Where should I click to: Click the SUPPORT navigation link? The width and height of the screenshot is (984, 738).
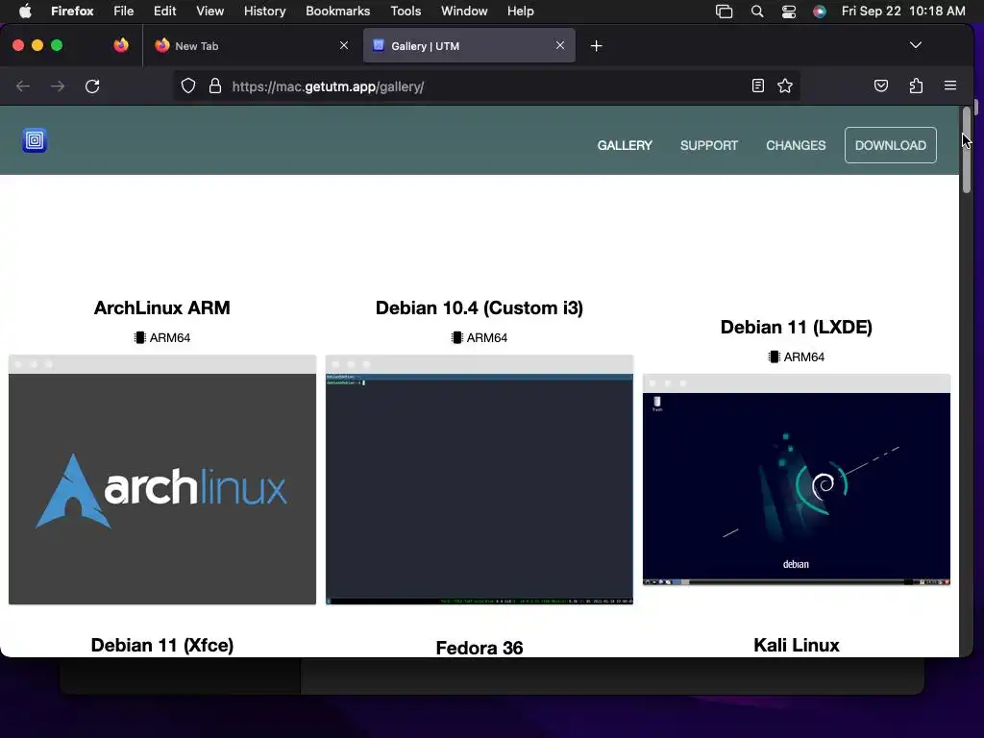click(x=708, y=145)
